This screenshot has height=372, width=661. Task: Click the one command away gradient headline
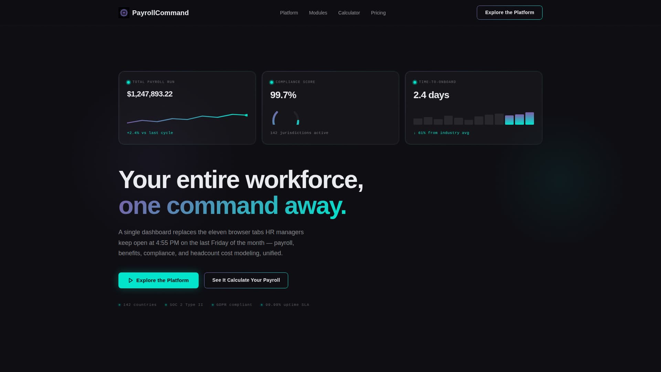point(232,206)
